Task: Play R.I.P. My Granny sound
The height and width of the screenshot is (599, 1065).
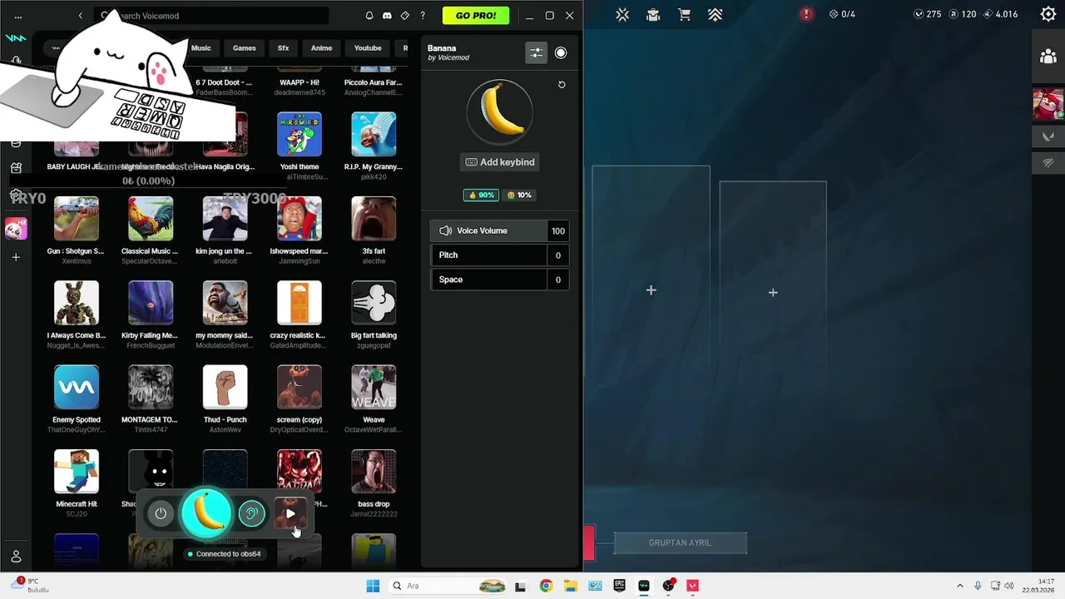Action: (x=374, y=134)
